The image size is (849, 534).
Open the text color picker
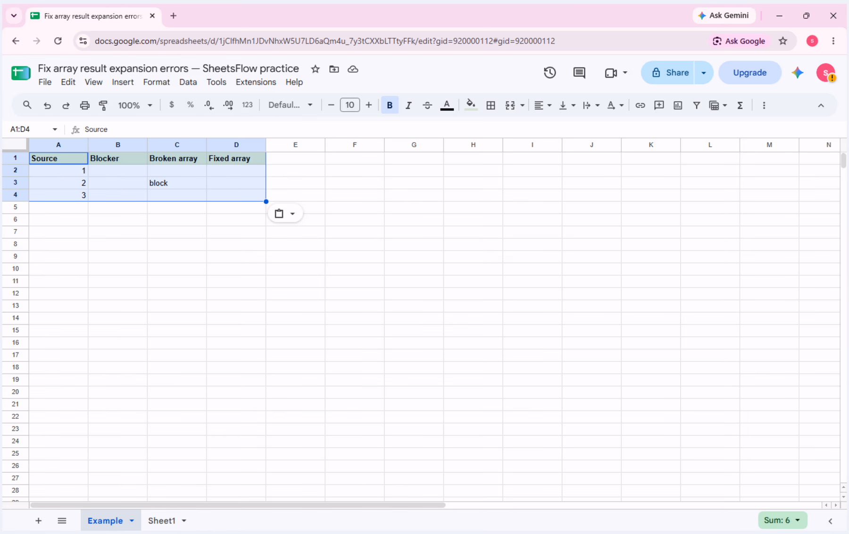click(x=447, y=105)
